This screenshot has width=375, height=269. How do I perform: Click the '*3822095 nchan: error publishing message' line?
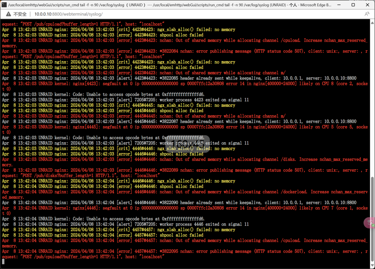[184, 254]
